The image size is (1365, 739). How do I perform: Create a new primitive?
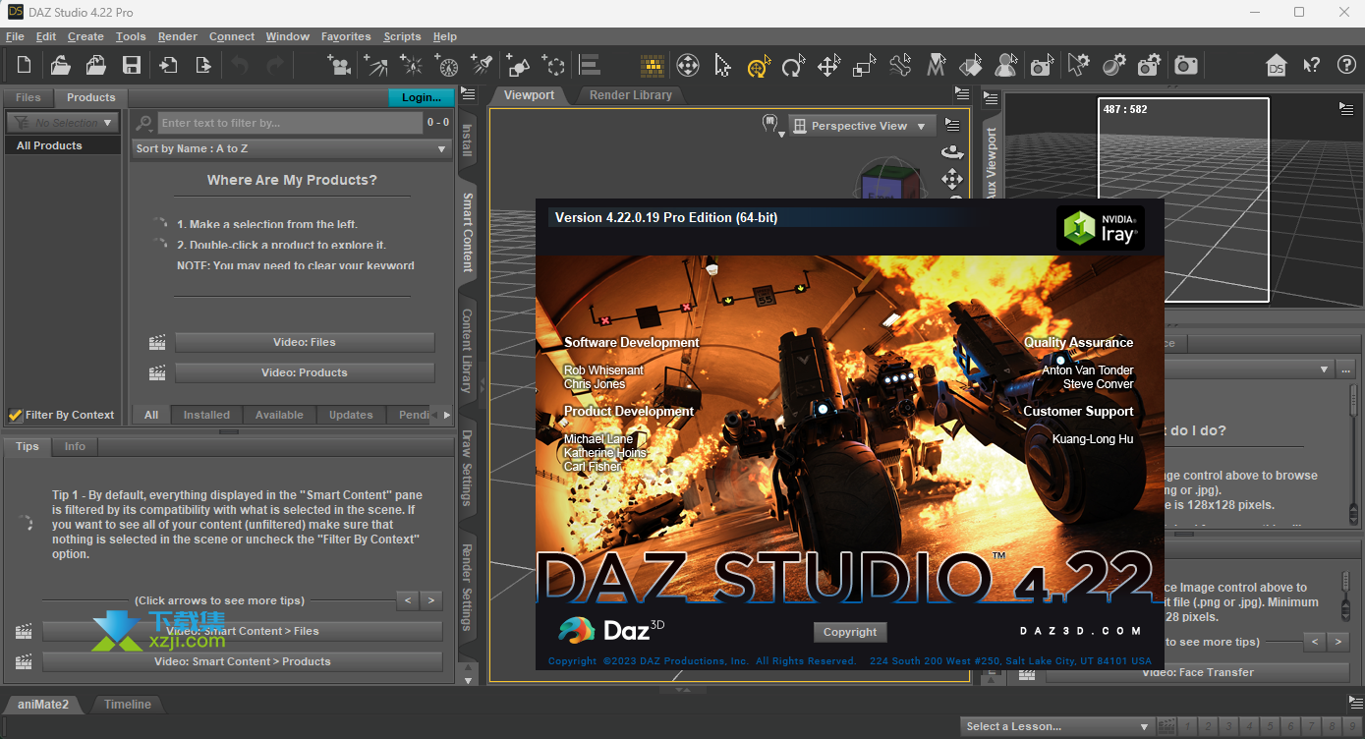pos(518,66)
